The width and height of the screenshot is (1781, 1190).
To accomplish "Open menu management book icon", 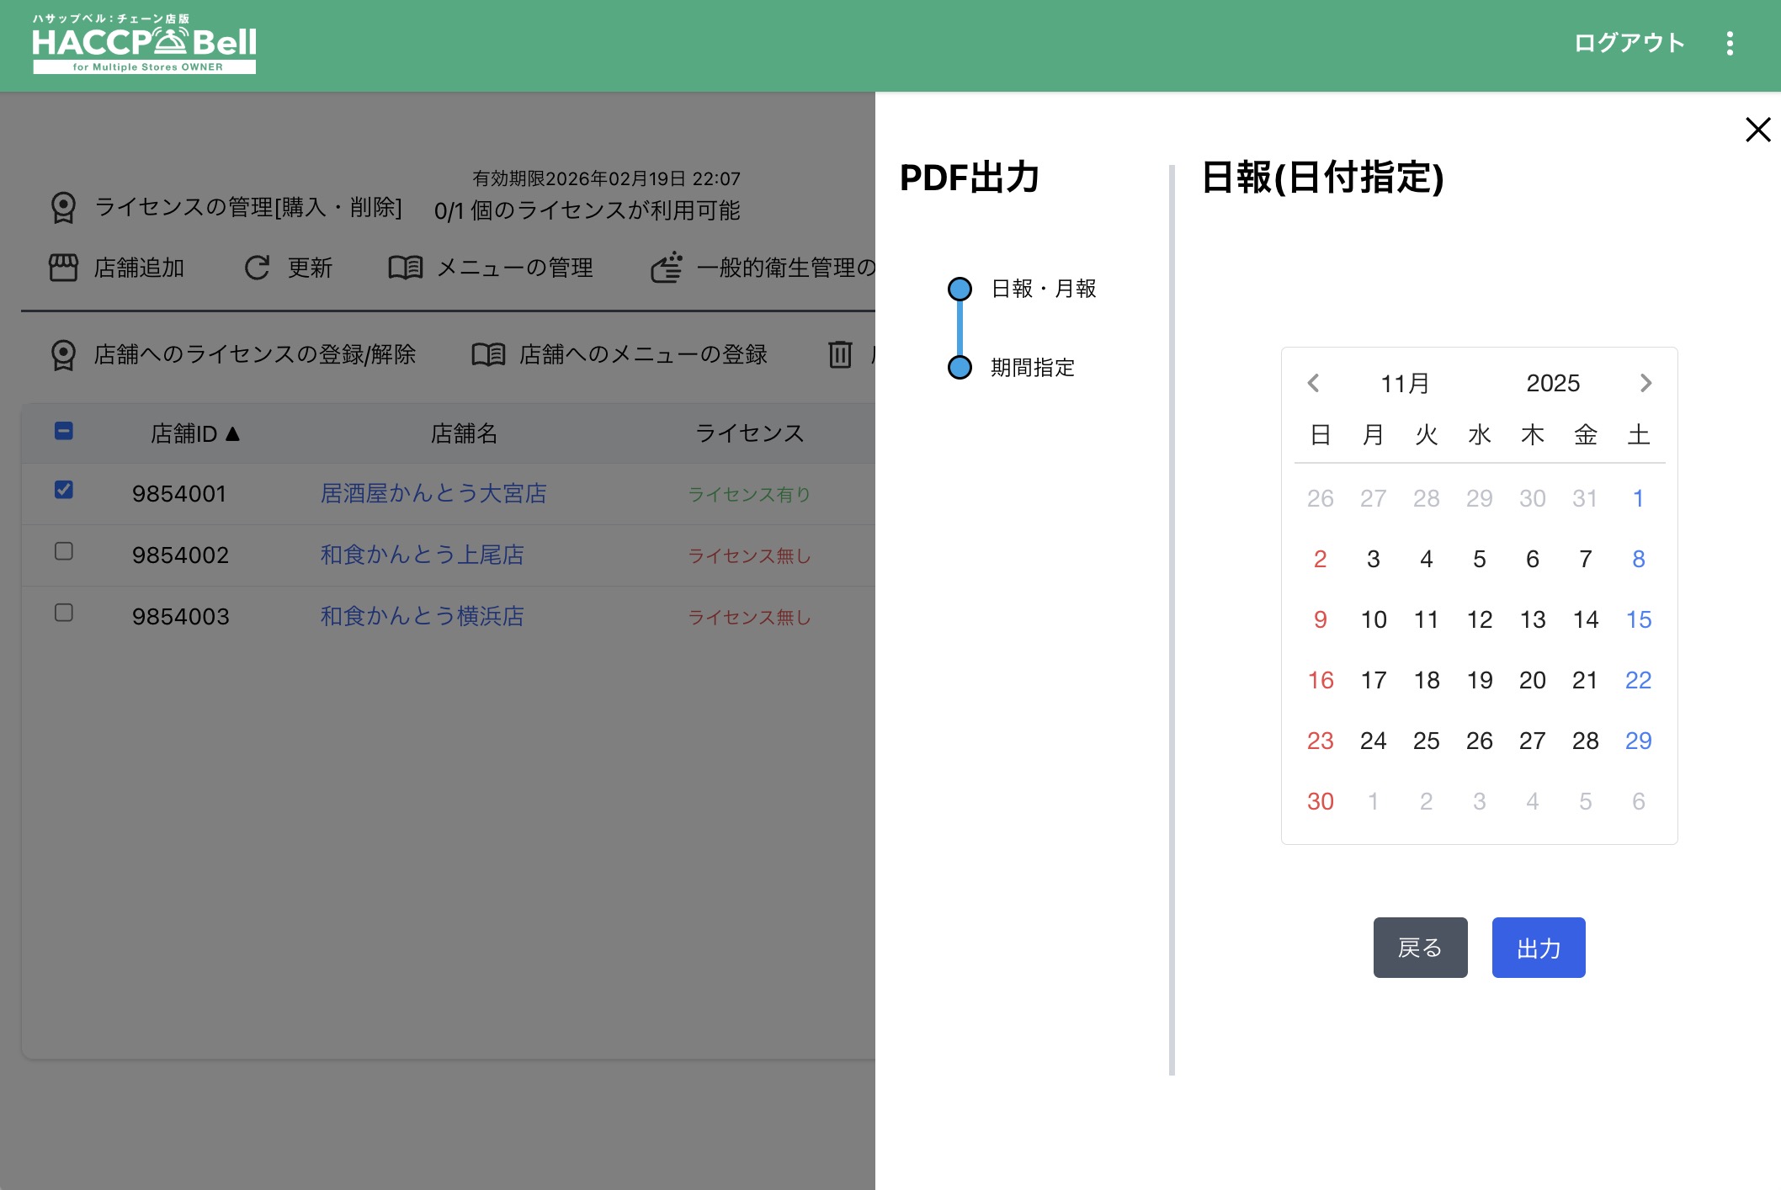I will [x=405, y=268].
